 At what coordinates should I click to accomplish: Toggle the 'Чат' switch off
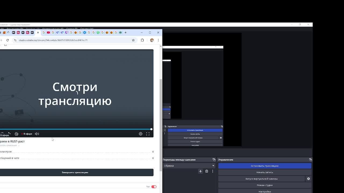[x=154, y=187]
